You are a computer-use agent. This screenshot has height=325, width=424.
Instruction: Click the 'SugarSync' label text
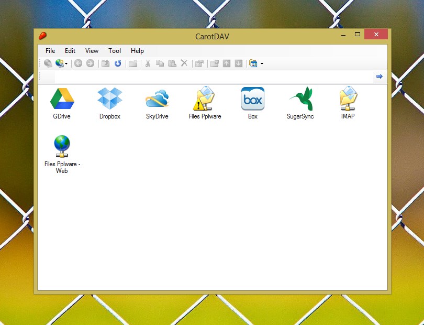tap(300, 116)
